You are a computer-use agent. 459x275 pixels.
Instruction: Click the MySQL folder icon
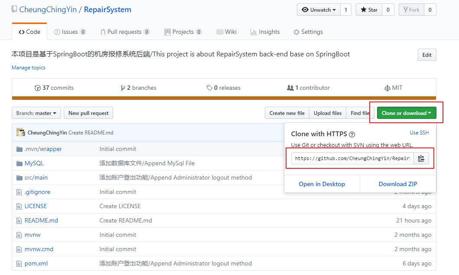click(x=20, y=164)
